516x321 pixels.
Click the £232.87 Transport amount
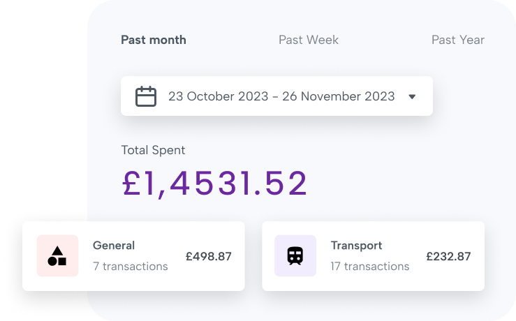pos(448,256)
